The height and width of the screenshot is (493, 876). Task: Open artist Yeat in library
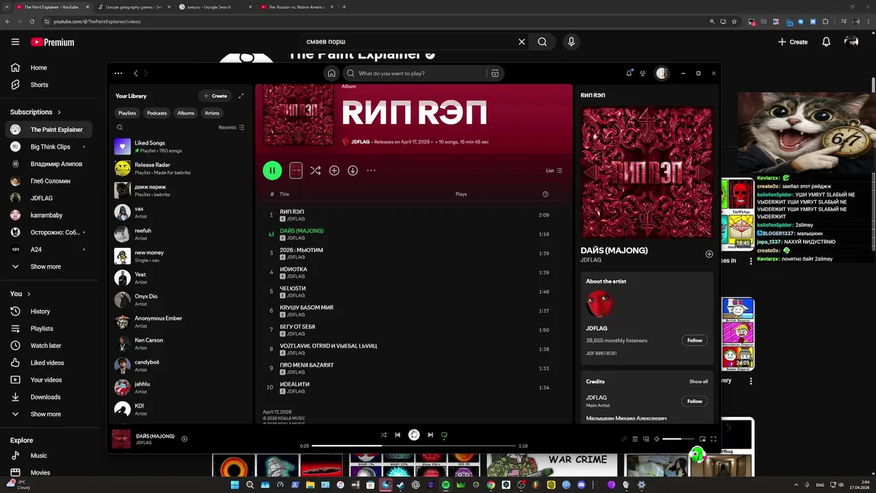(x=181, y=278)
